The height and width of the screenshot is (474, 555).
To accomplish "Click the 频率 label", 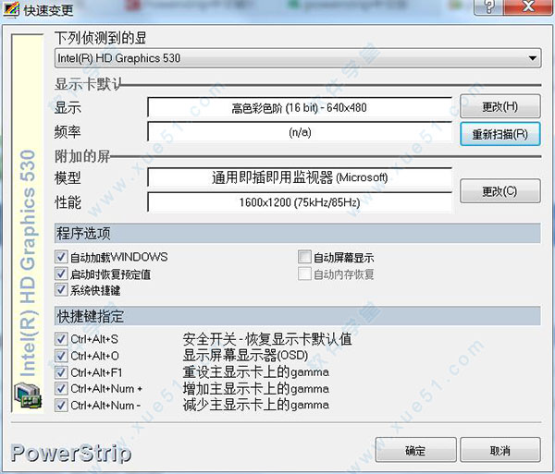I will point(68,132).
